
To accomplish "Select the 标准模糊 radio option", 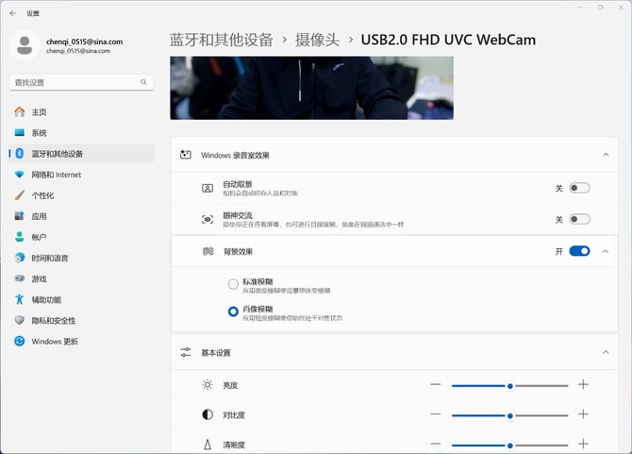I will 233,283.
